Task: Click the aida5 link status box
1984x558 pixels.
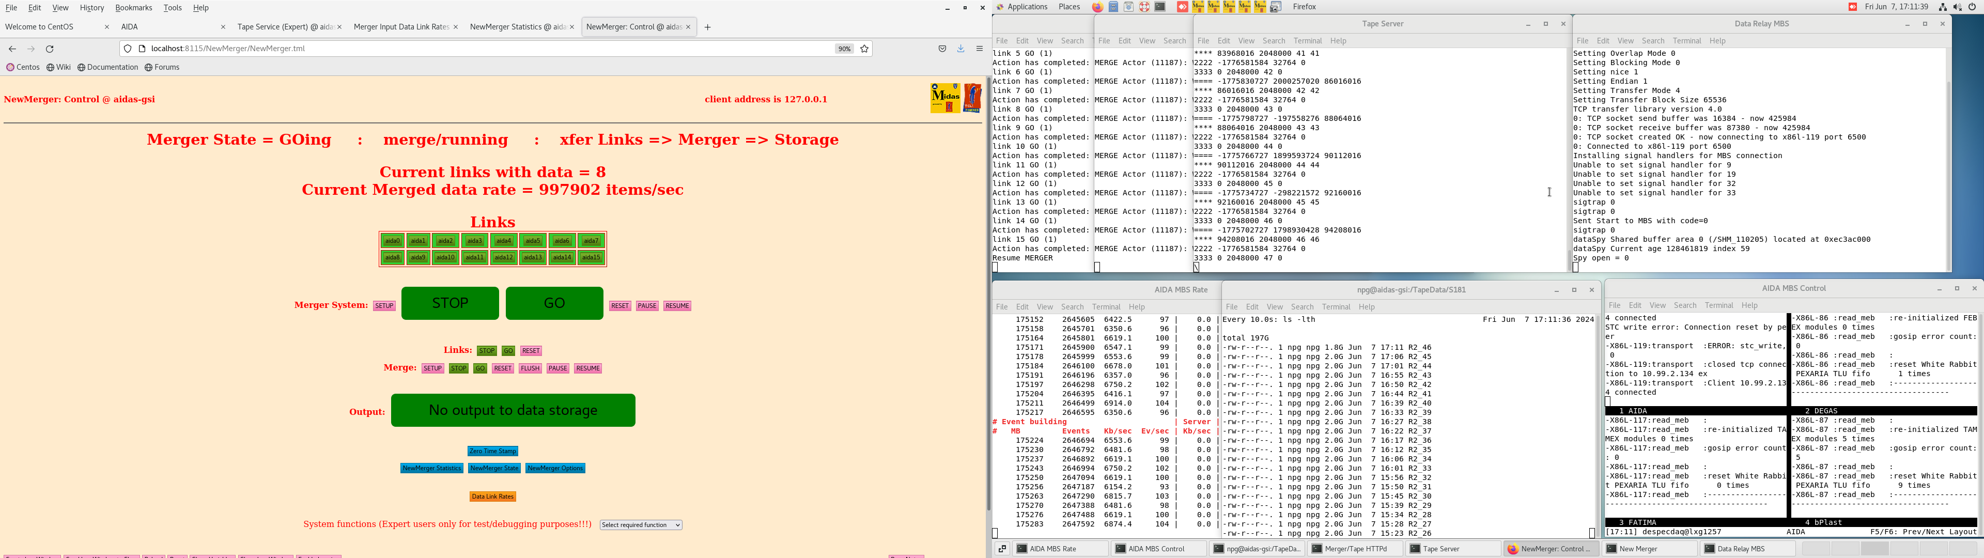Action: point(532,241)
